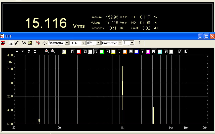215x134 pixels.
Task: Click the yellow color swatch for overlay 4
Action: pyautogui.click(x=113, y=52)
